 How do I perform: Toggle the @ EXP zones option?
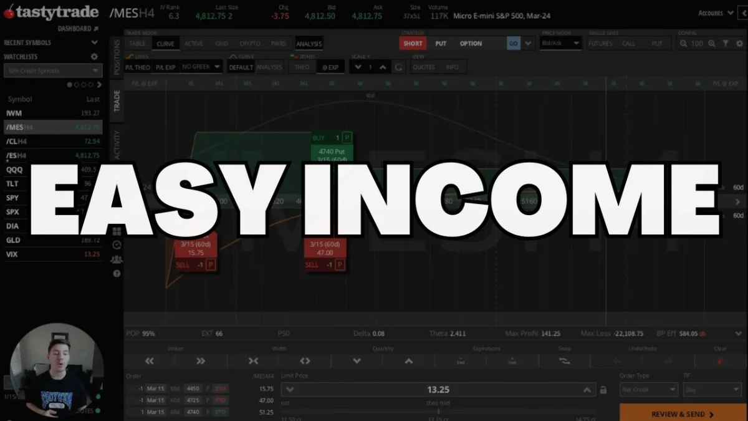click(330, 67)
